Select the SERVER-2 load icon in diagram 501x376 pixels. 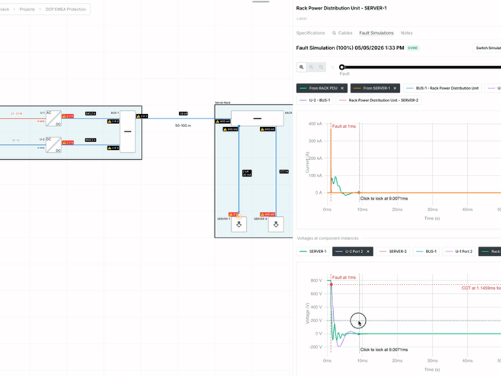pyautogui.click(x=276, y=224)
